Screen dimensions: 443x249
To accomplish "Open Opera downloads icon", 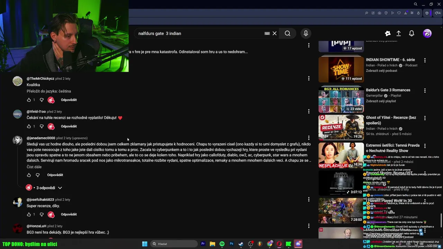I will [x=406, y=13].
